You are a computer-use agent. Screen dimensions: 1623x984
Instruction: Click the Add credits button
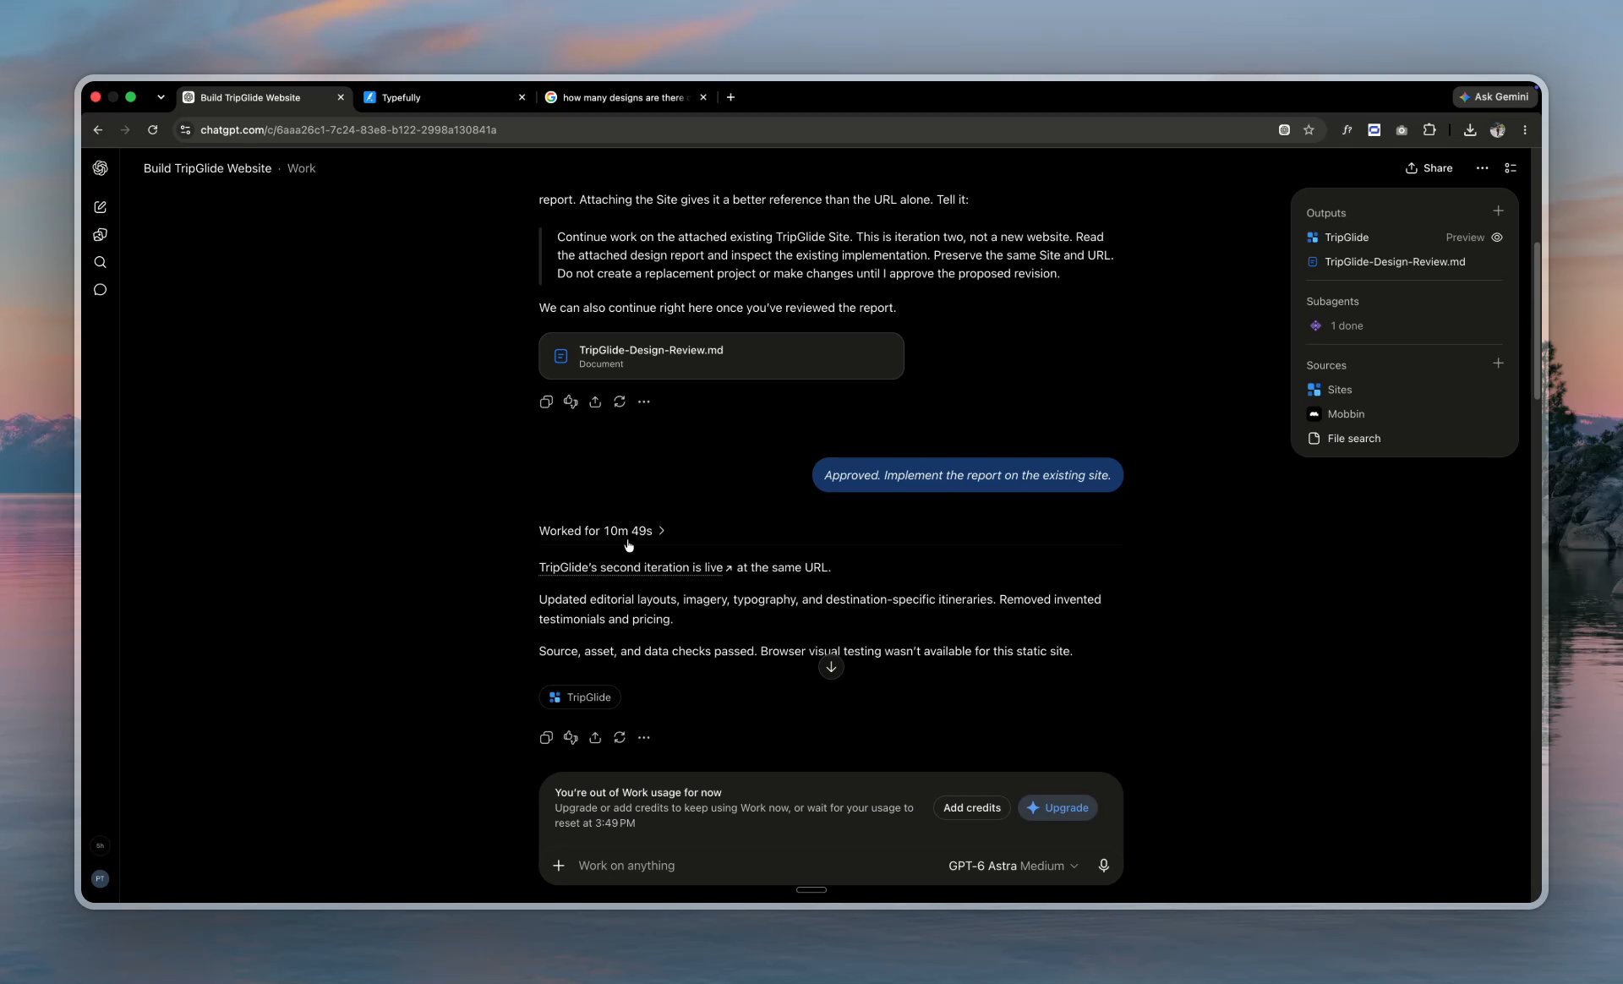coord(971,808)
